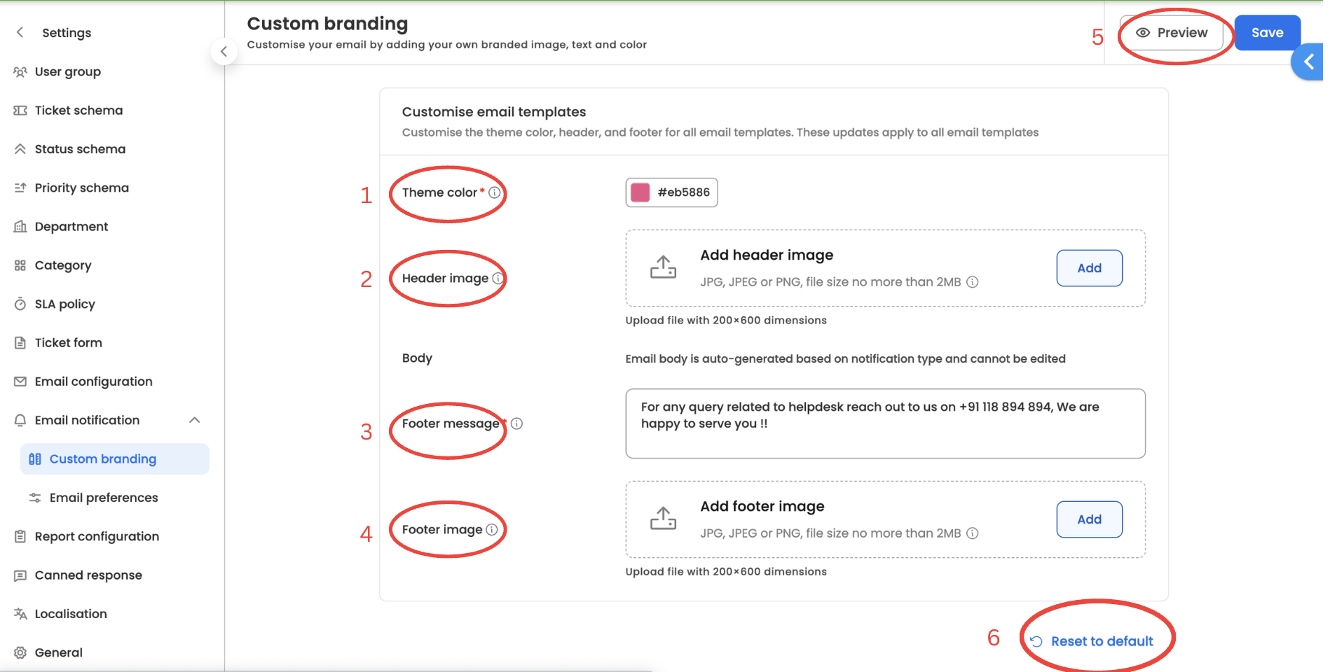Click the Ticket schema icon

20,111
